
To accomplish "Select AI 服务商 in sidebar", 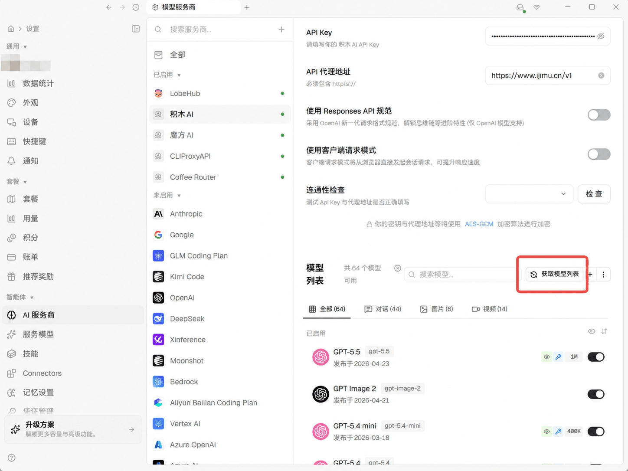I will point(74,315).
